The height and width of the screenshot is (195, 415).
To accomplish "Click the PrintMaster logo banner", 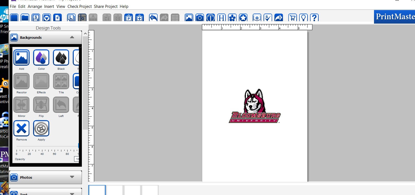I will (x=394, y=17).
